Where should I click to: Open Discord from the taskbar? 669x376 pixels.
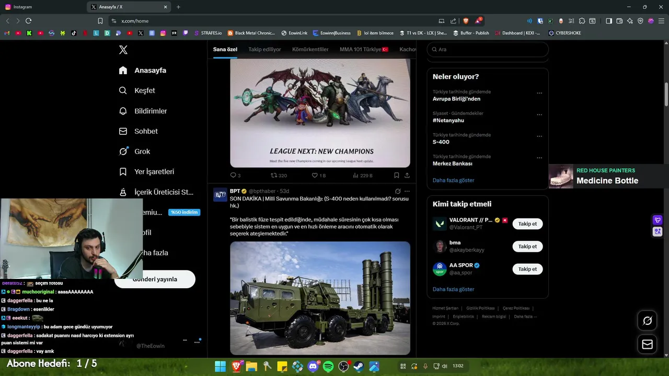pyautogui.click(x=313, y=366)
